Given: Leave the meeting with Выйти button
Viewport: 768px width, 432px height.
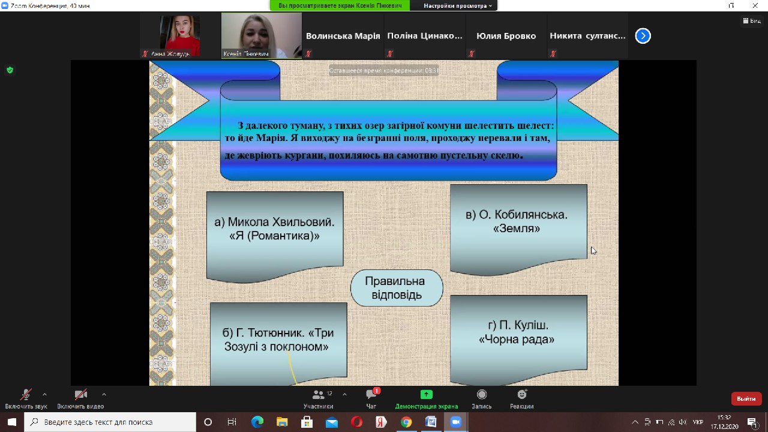Looking at the screenshot, I should 746,398.
